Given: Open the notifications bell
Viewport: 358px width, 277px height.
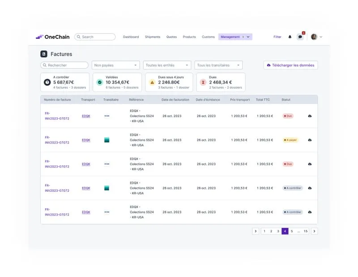Looking at the screenshot, I should point(290,37).
